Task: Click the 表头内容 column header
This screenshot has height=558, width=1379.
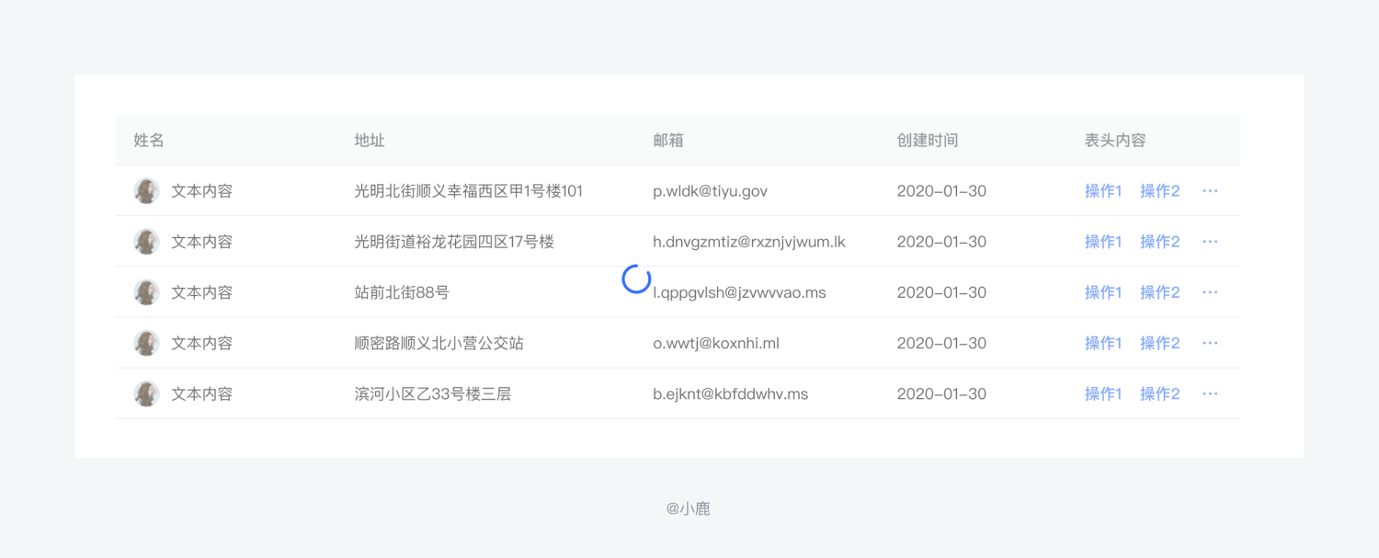Action: [x=1115, y=141]
